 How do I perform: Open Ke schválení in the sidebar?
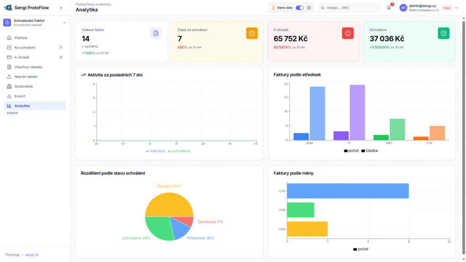(25, 47)
